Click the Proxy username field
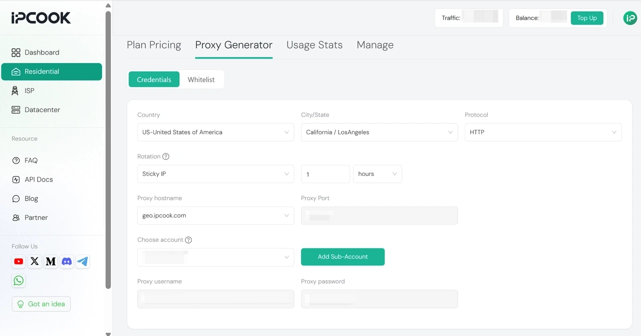641x336 pixels. click(x=216, y=299)
